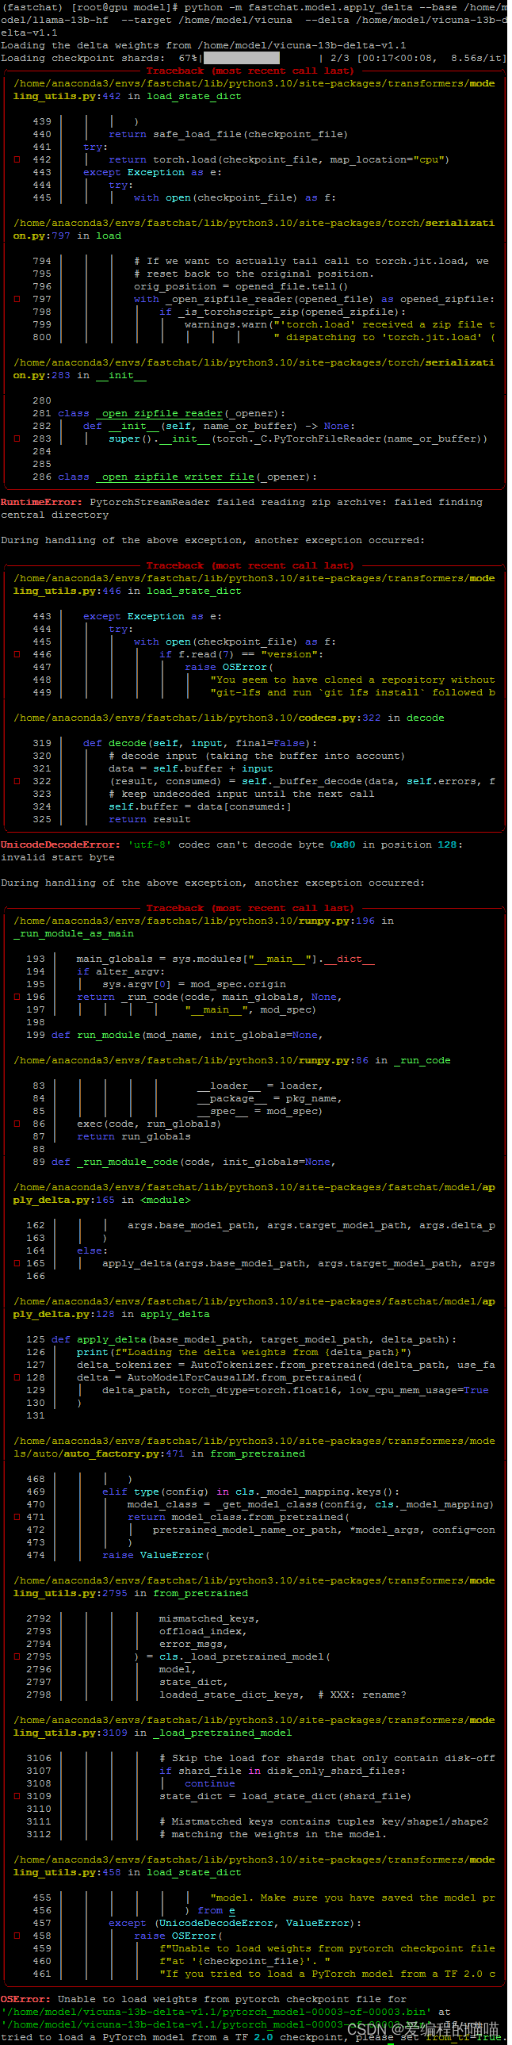Click line 457 'except (UnicodeDecodeError, ValueError):'

coord(235,1925)
